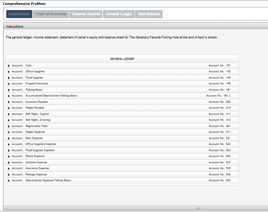Viewport: 268px width, 212px height.
Task: Click 'Account No. 101' text
Action: [x=220, y=65]
